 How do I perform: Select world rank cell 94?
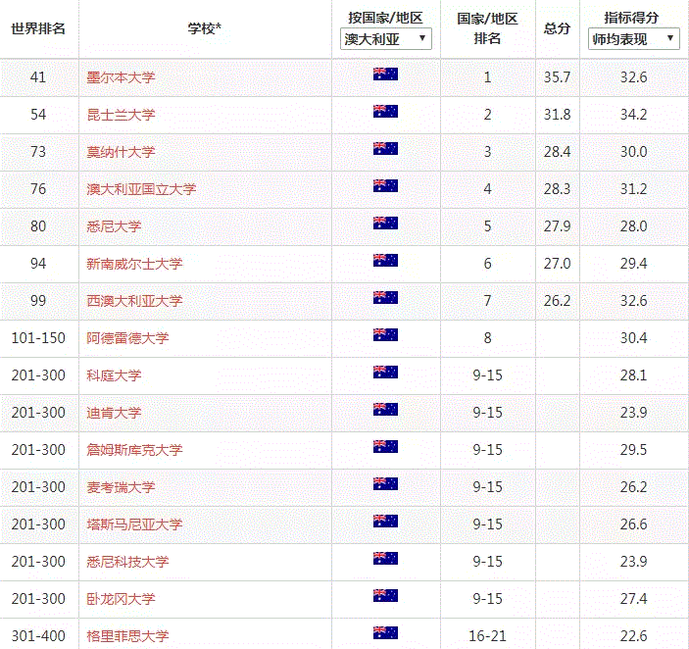pyautogui.click(x=38, y=264)
